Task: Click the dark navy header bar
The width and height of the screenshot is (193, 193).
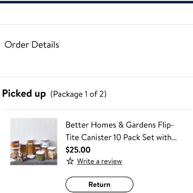Action: pos(96,2)
